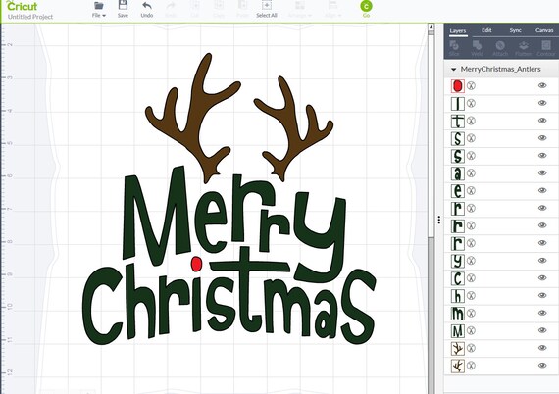The image size is (559, 394).
Task: Hide the lowercase m layer
Action: click(x=542, y=313)
